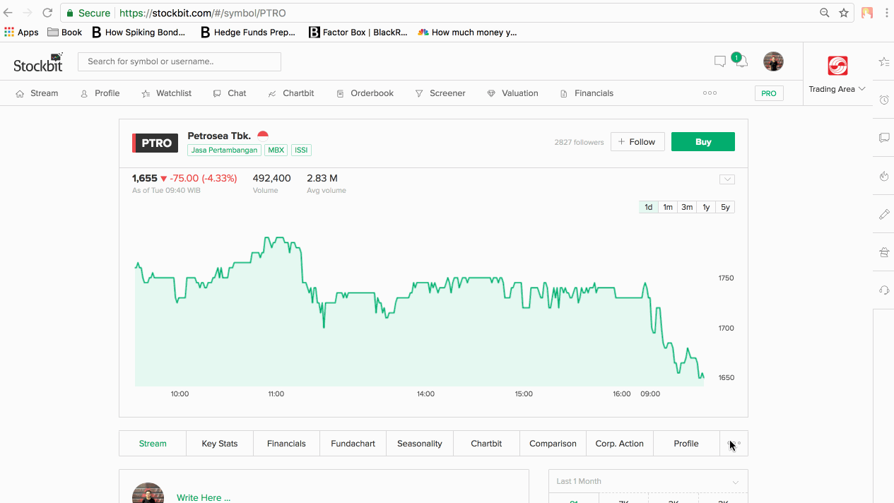Switch to the Corp. Action tab
894x503 pixels.
(620, 444)
